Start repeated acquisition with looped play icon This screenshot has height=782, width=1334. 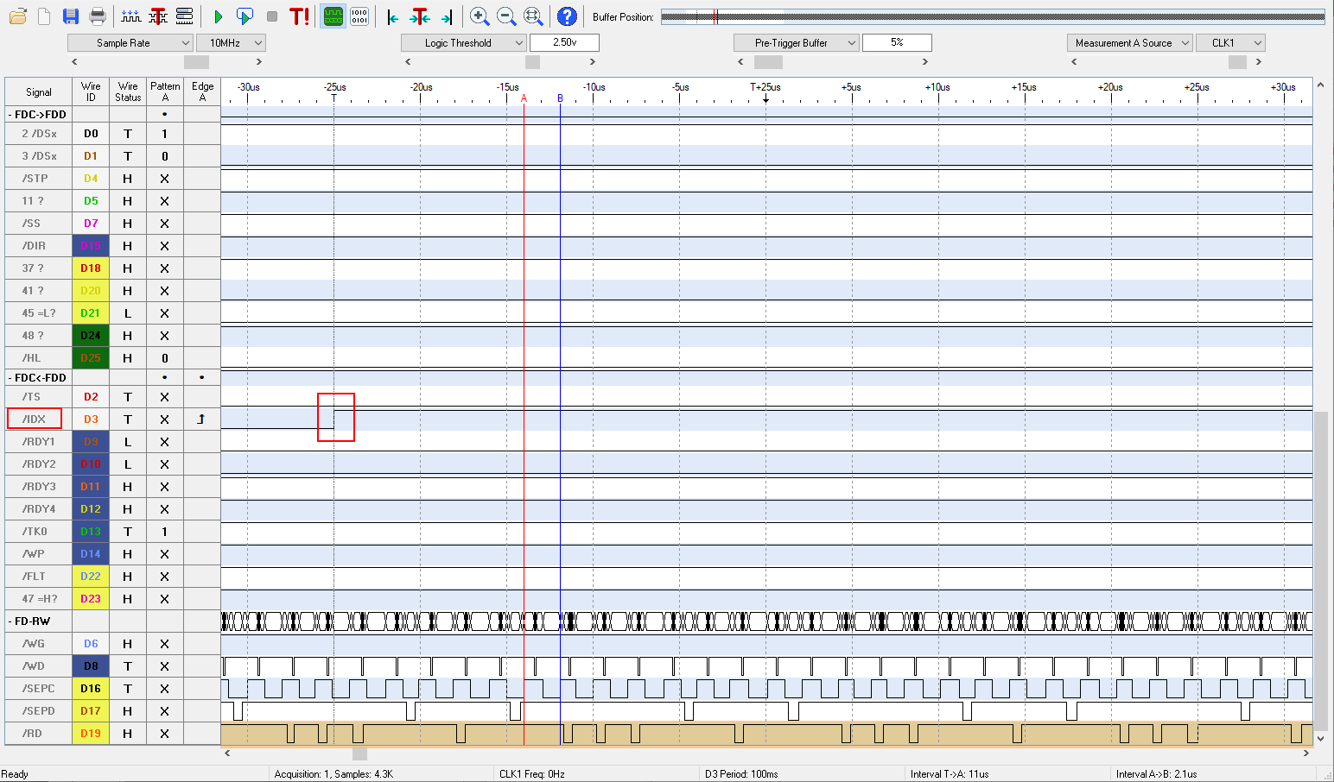click(x=245, y=16)
